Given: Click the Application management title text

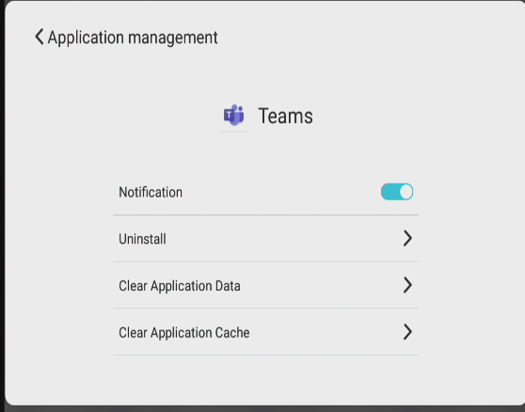Looking at the screenshot, I should tap(133, 38).
